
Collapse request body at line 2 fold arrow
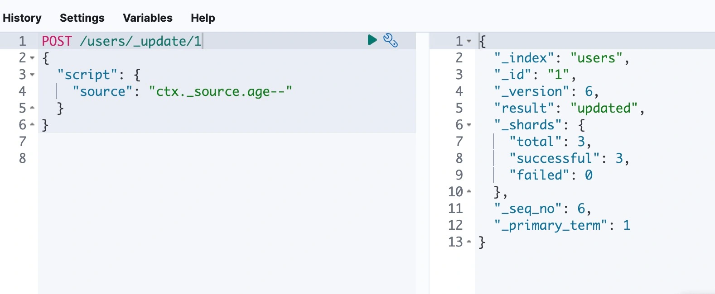(x=32, y=58)
